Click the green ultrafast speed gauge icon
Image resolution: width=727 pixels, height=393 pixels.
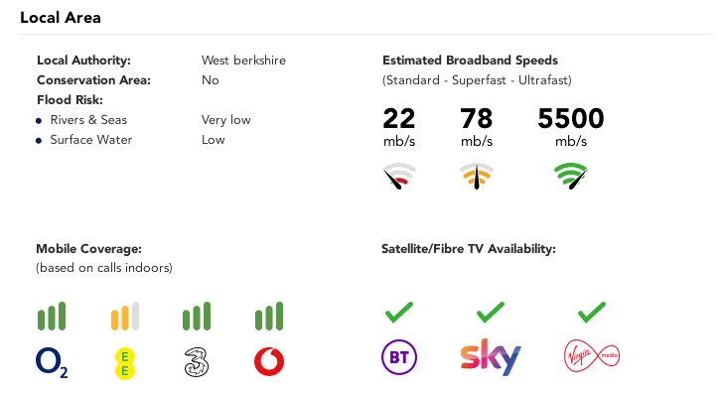(571, 176)
